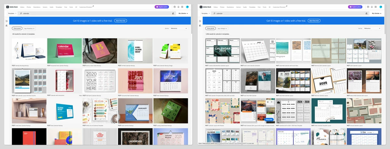Click the visual search icon in left search bar
Viewport: 390px width, 149px height.
coord(173,14)
